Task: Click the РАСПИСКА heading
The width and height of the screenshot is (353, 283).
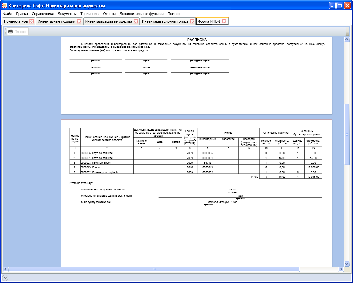Action: click(197, 40)
